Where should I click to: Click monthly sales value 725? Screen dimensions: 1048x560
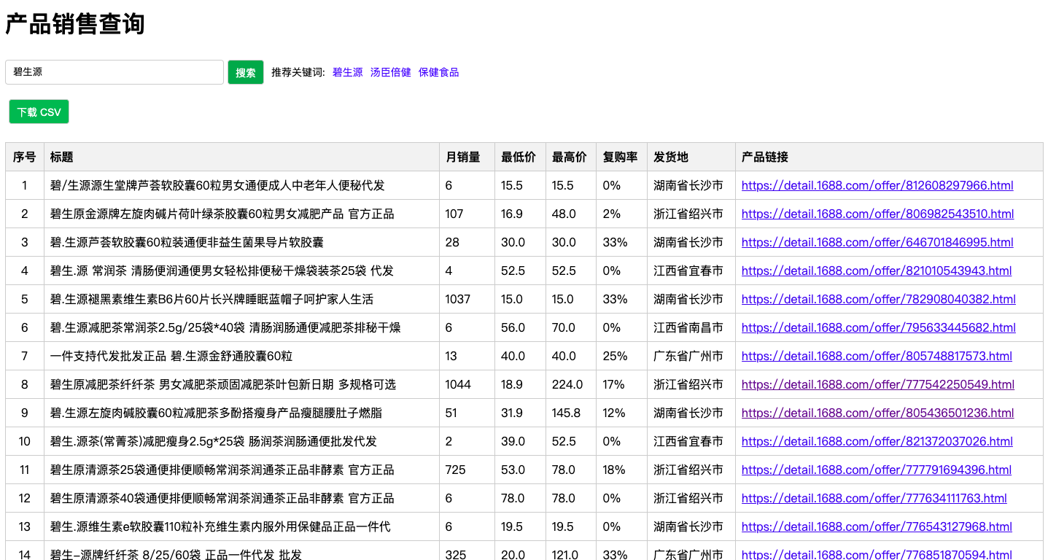pos(455,470)
